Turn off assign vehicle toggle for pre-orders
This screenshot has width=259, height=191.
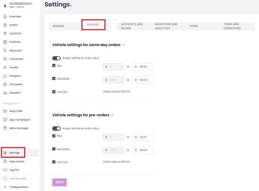point(56,128)
